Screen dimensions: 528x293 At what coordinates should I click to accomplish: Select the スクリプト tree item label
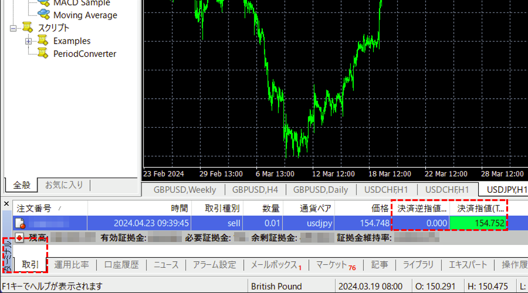53,28
